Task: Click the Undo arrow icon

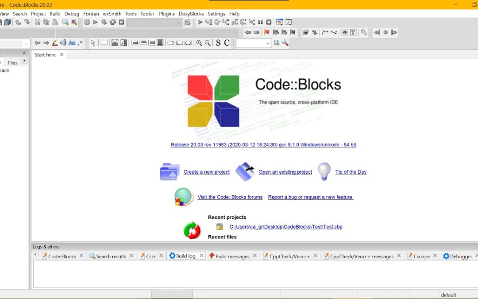Action: point(18,22)
